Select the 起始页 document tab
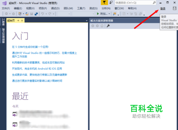Image resolution: width=178 pixels, height=130 pixels. point(11,20)
